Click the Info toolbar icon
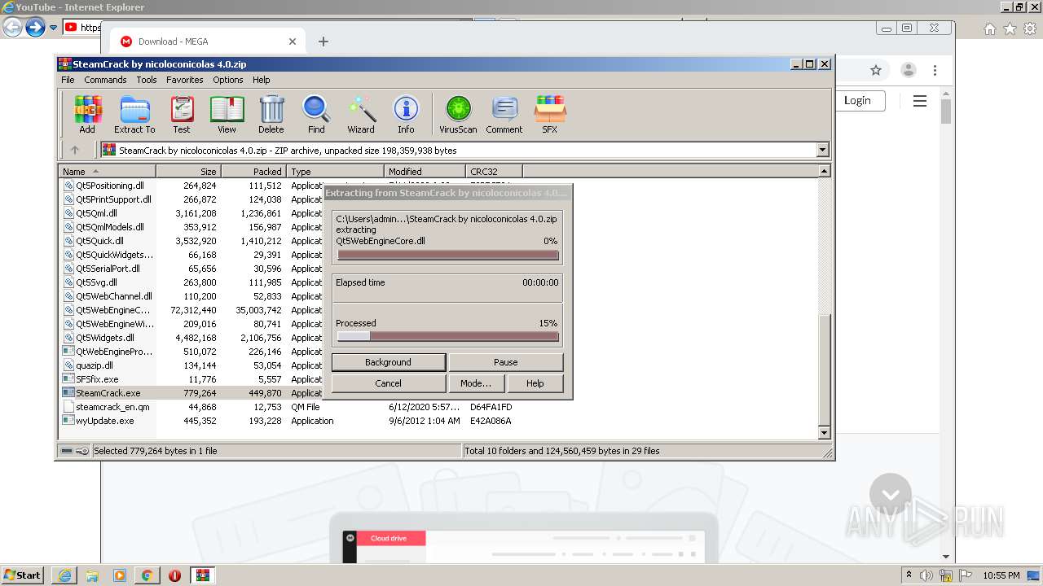The width and height of the screenshot is (1043, 586). click(x=406, y=115)
